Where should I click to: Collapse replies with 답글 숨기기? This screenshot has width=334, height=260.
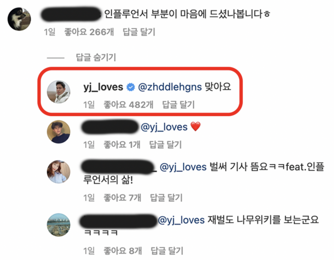96,57
